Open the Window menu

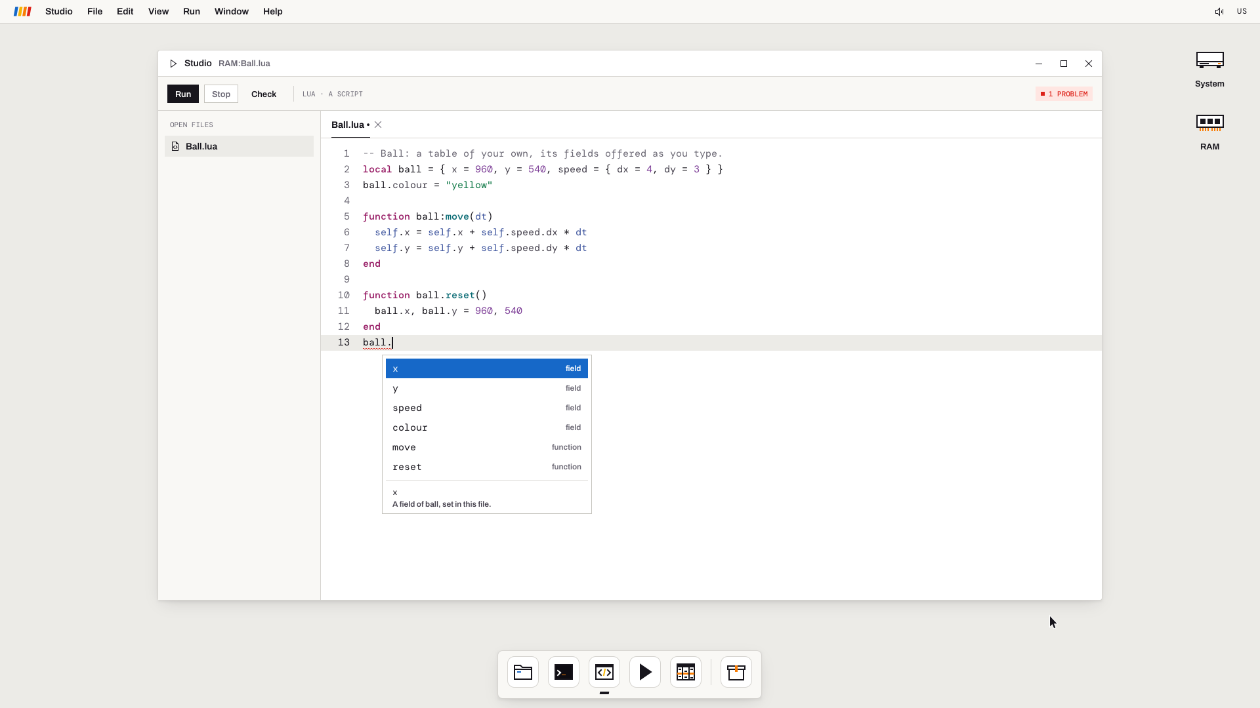tap(232, 12)
